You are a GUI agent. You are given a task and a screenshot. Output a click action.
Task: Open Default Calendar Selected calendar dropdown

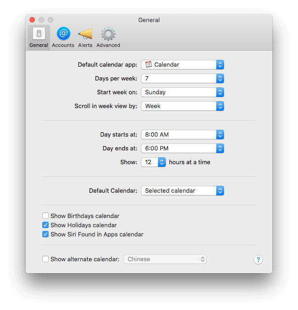point(183,191)
